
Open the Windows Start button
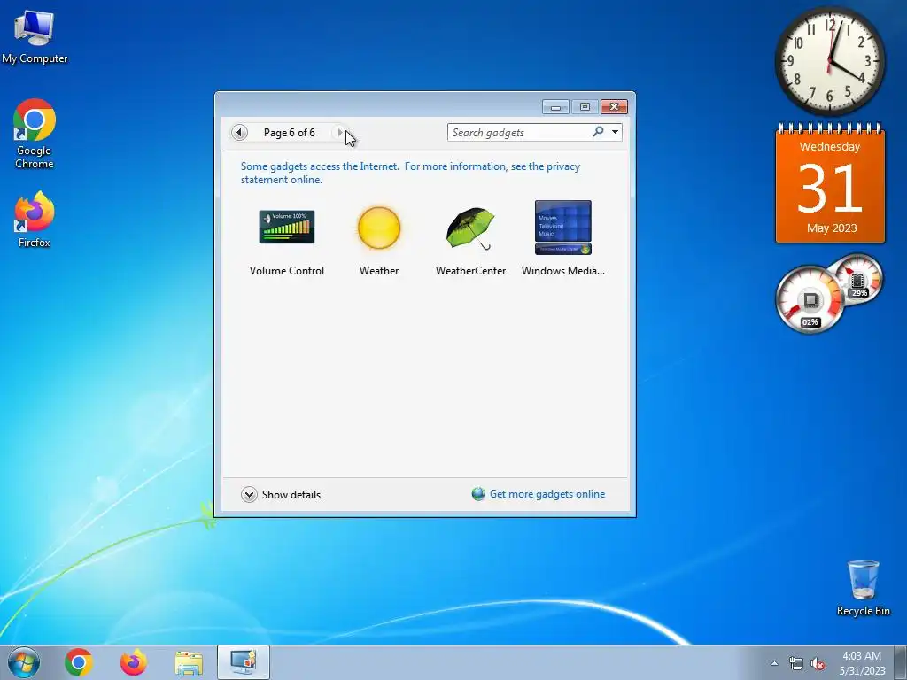point(24,662)
